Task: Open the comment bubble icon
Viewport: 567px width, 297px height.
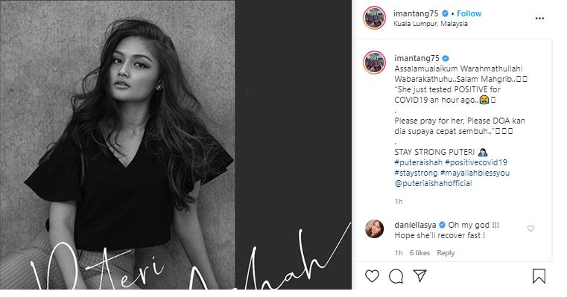Action: point(396,276)
